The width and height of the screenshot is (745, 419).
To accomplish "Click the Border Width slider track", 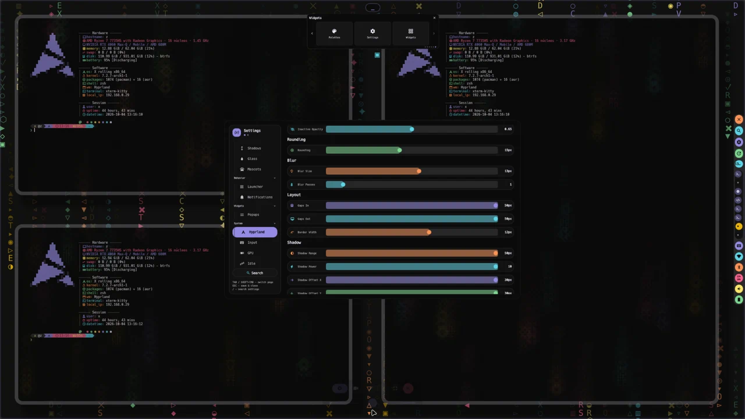I will coord(411,232).
